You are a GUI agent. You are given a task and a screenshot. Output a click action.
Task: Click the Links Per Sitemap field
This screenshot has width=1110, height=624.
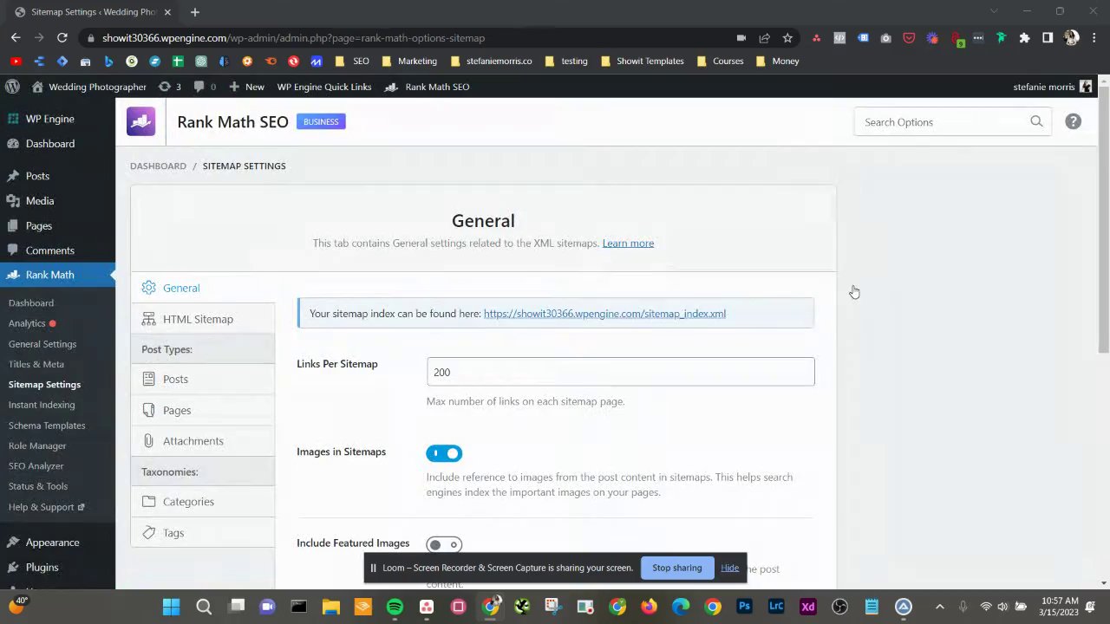click(620, 372)
